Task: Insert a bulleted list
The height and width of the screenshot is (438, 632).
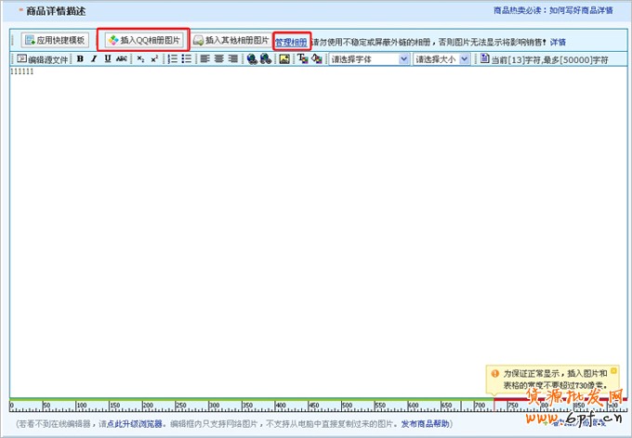Action: pos(187,58)
